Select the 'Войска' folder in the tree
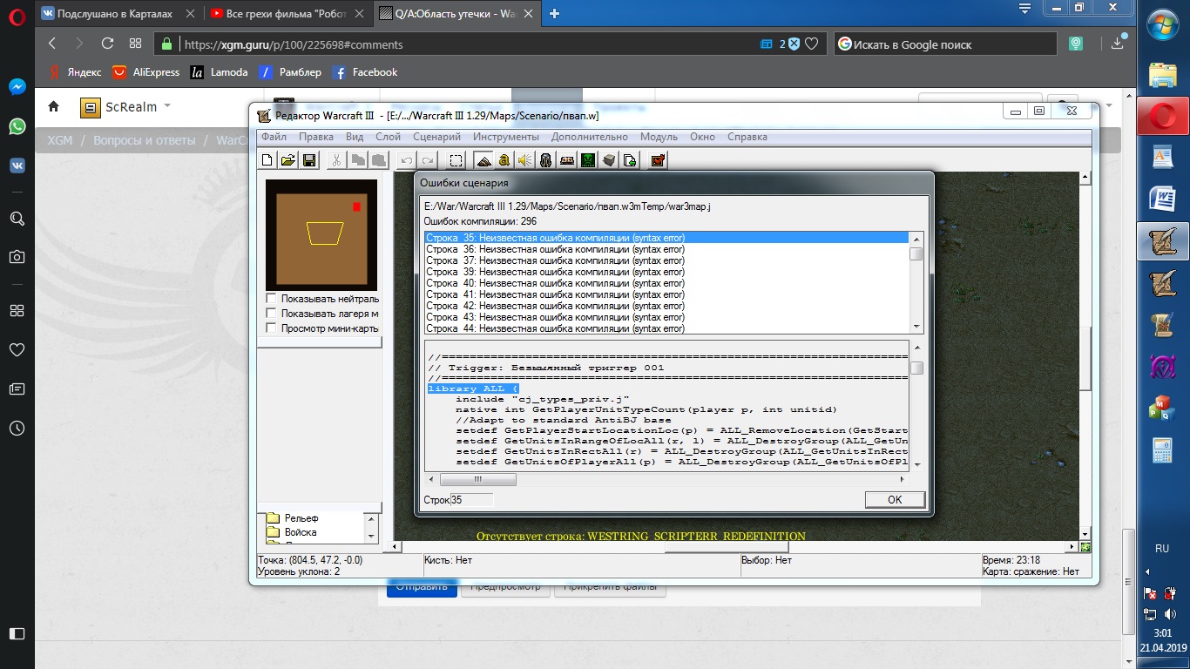Screen dimensions: 1190x669 pos(301,532)
